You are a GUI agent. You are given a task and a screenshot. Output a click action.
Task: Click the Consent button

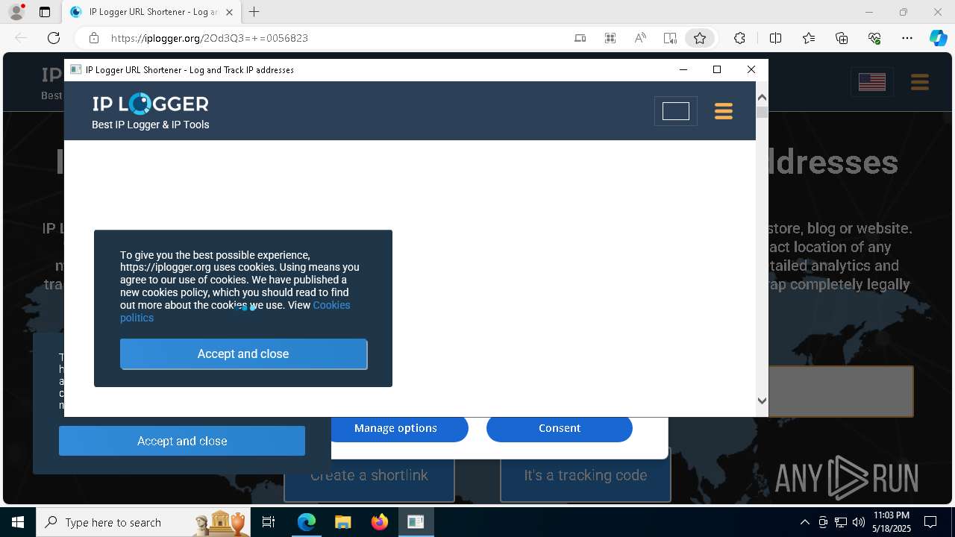click(x=560, y=428)
